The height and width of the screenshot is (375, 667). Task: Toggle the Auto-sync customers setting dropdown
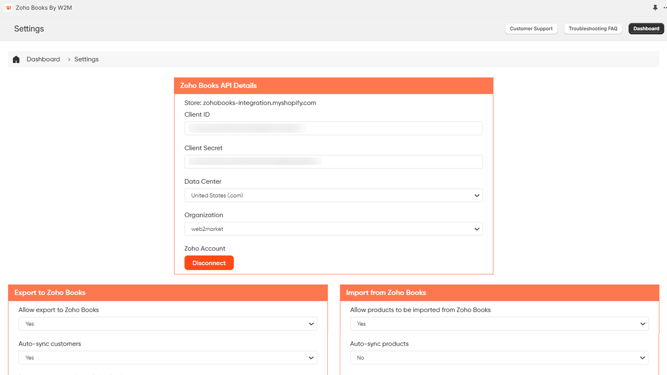[168, 358]
